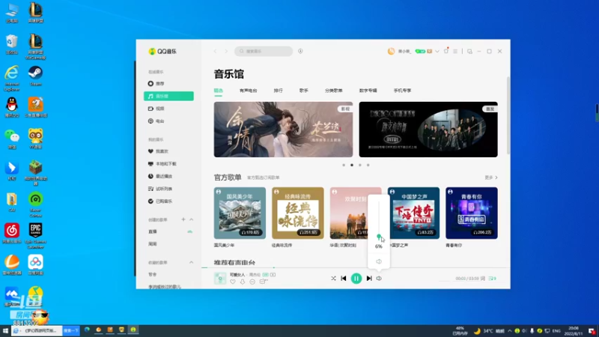Open the lyrics 词 button
This screenshot has width=599, height=337.
(x=483, y=279)
